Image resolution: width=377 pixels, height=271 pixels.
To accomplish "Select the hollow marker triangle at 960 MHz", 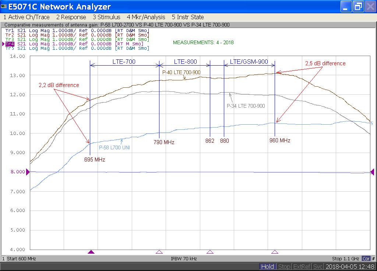I will (275, 252).
